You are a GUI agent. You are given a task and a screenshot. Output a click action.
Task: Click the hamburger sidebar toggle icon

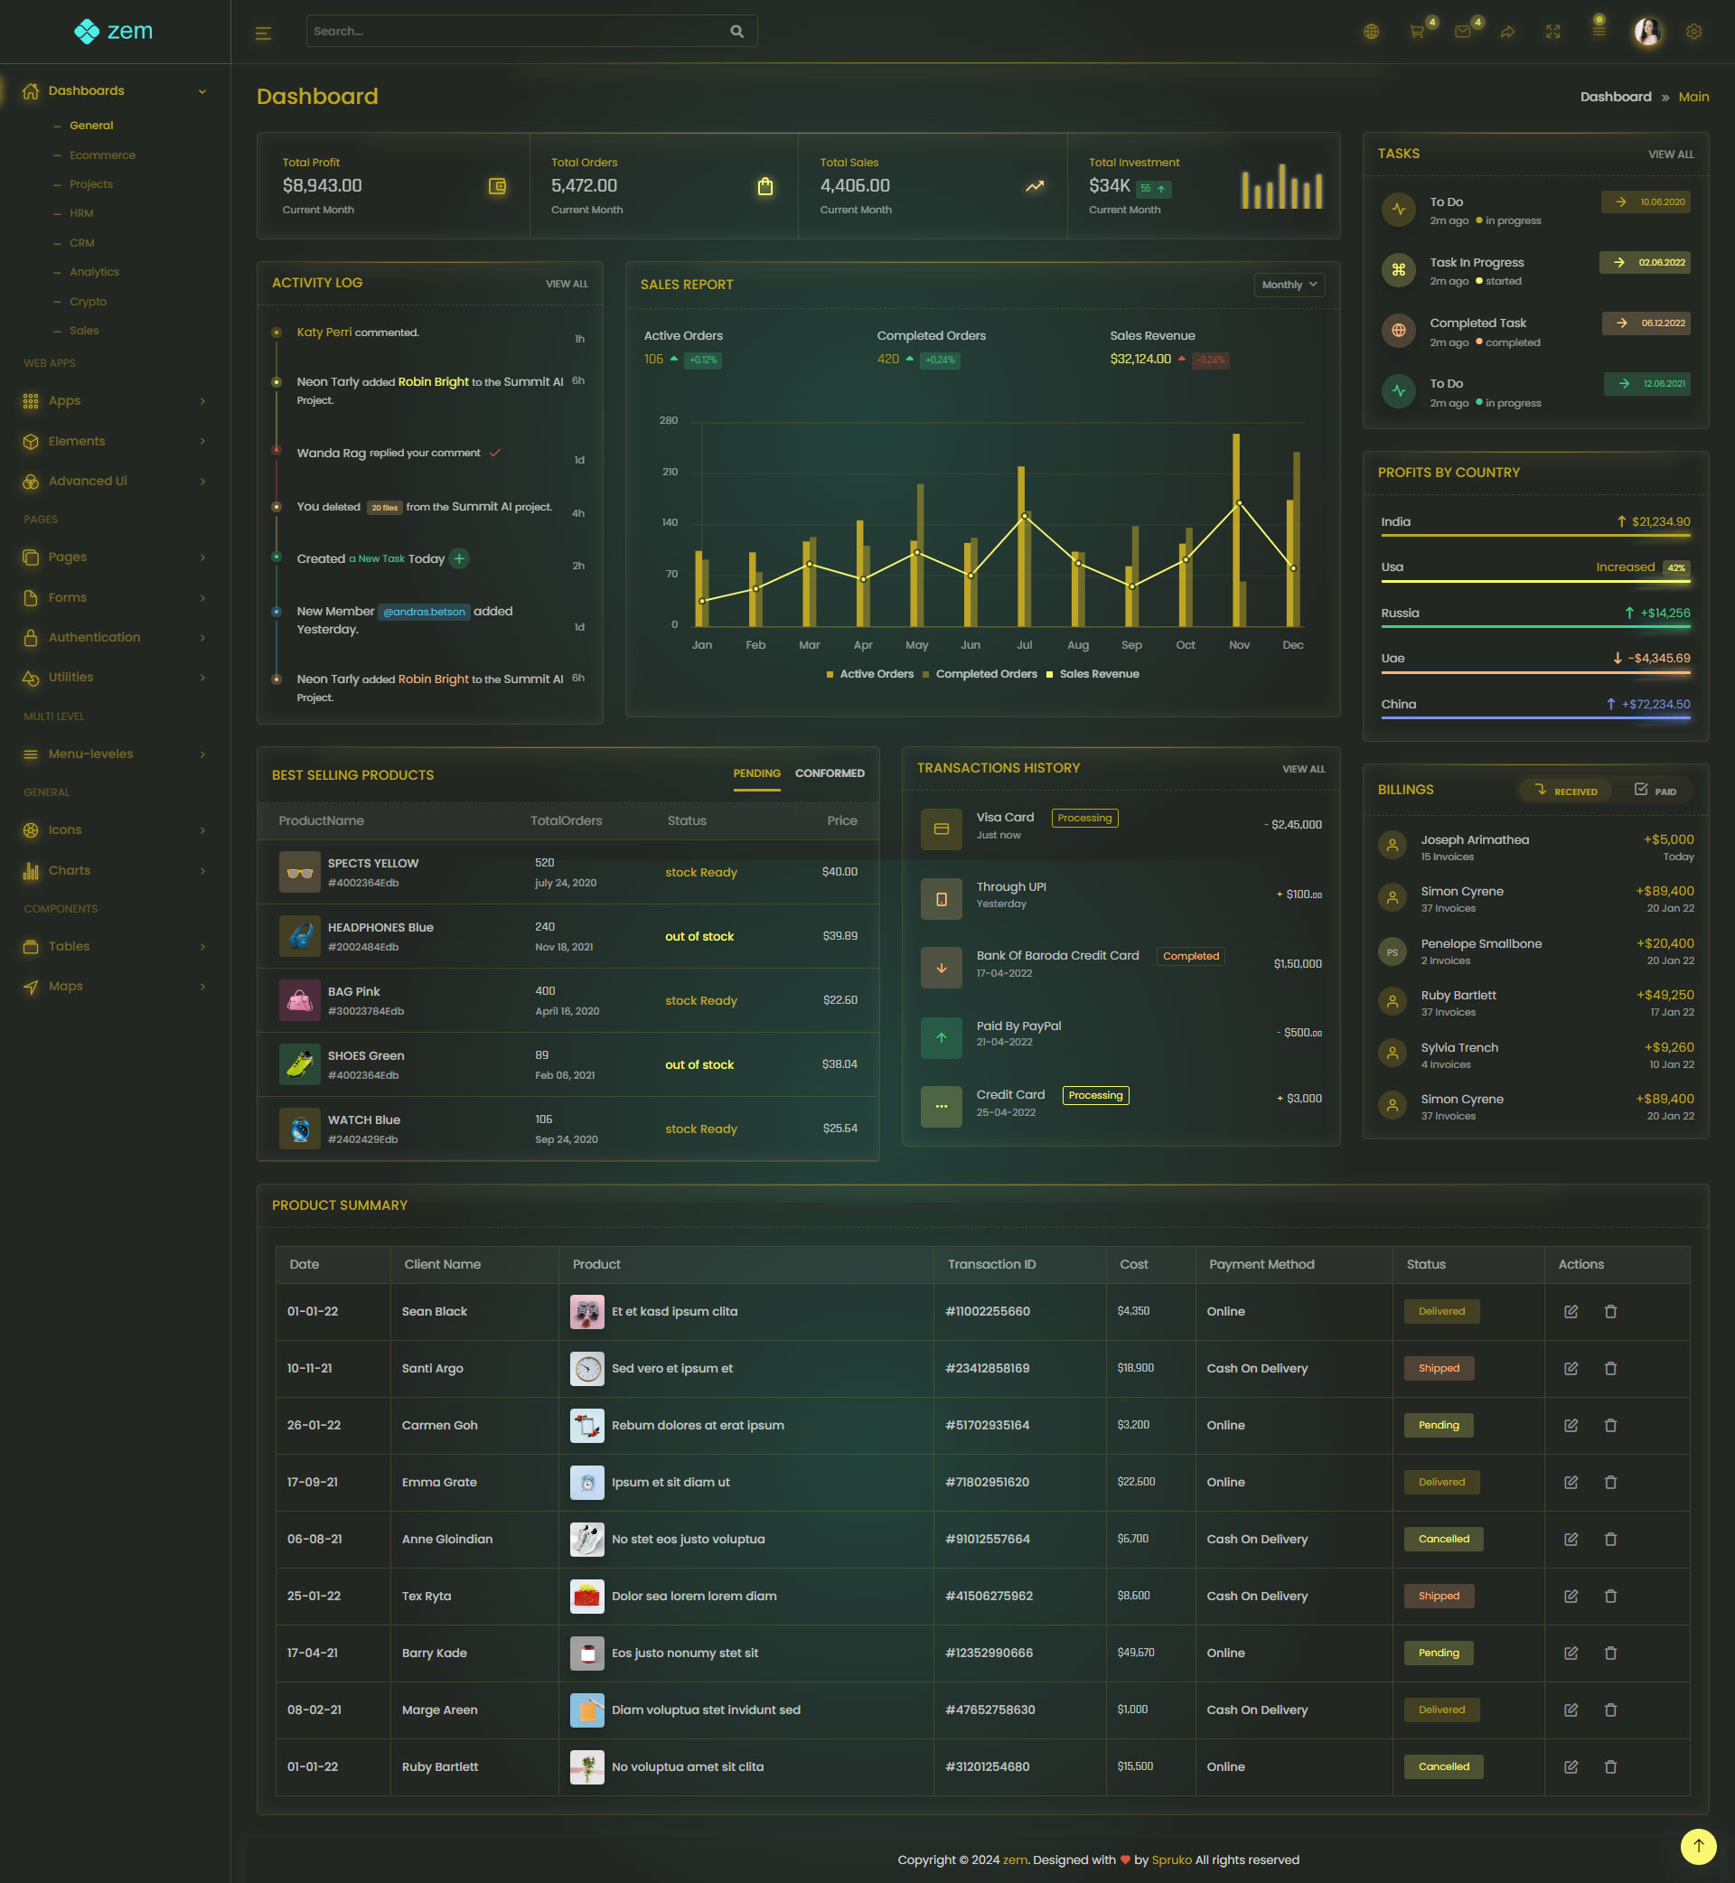263,33
